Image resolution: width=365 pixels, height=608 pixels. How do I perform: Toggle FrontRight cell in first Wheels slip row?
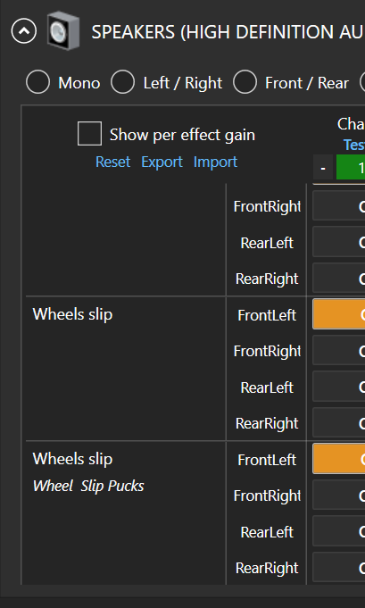[x=338, y=351]
